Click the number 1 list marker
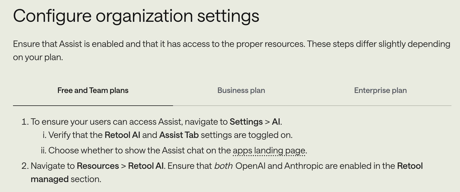The height and width of the screenshot is (192, 460). pos(25,122)
